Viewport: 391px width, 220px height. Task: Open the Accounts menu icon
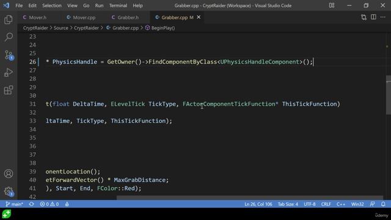pos(9,174)
